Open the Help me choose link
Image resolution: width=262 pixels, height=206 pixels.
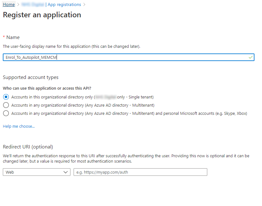(19, 126)
